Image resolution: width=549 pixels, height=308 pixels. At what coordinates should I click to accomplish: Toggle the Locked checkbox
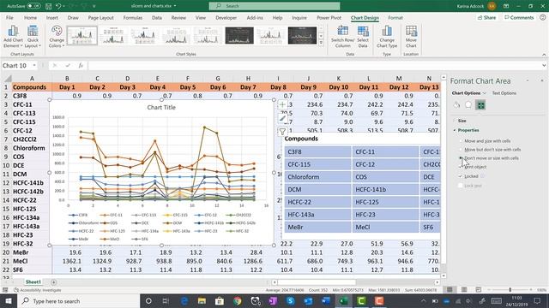click(461, 176)
